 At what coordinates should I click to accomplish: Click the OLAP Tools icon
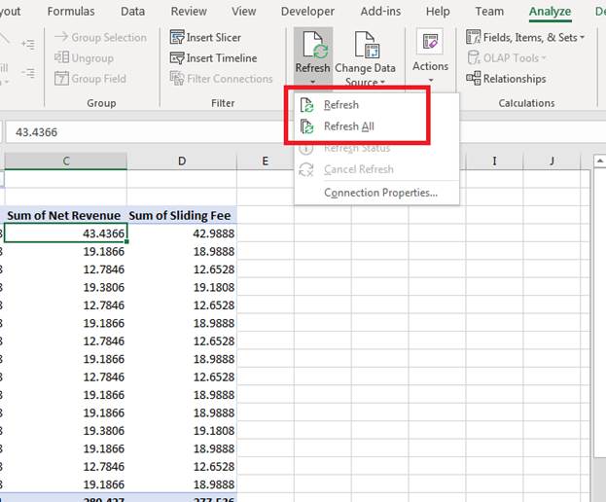click(473, 57)
